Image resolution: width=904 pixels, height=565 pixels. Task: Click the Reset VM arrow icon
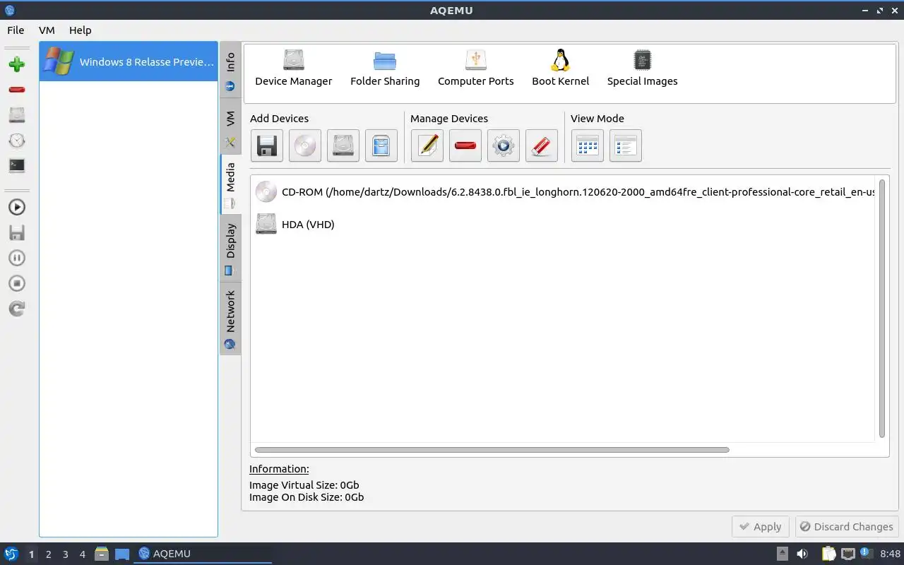tap(17, 309)
